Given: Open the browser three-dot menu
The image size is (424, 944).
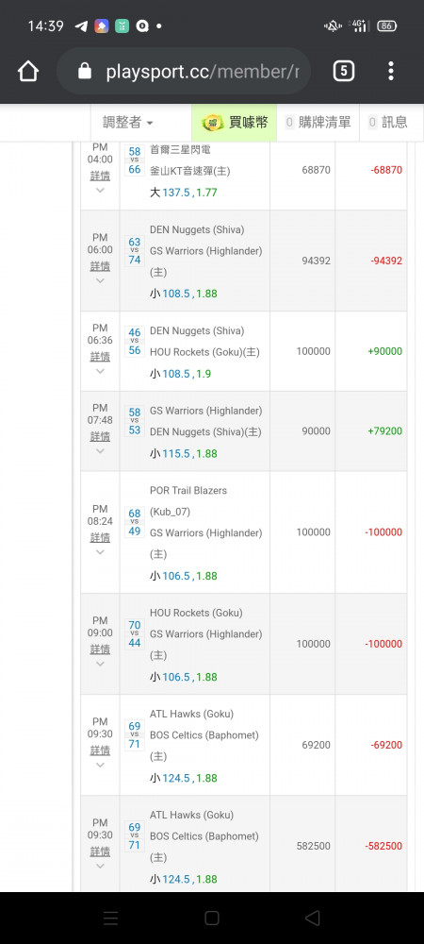Looking at the screenshot, I should [x=391, y=72].
